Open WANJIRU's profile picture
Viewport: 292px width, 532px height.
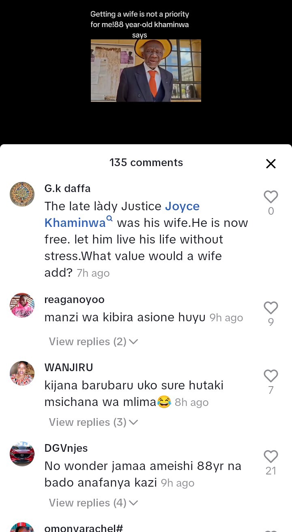[x=22, y=373]
